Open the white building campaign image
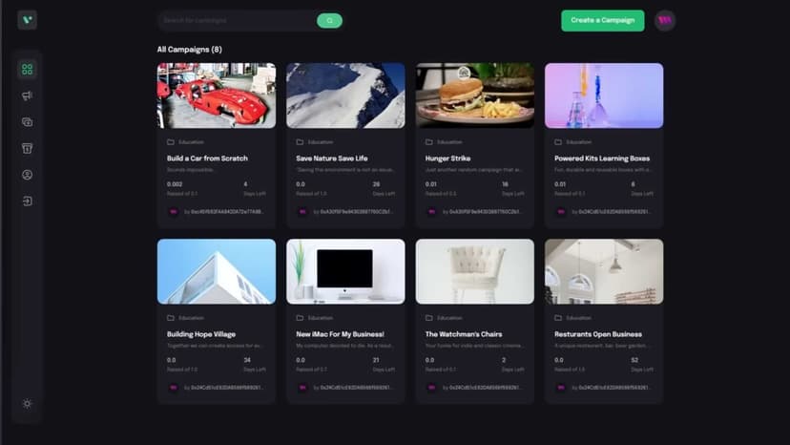The height and width of the screenshot is (445, 790). click(x=217, y=271)
